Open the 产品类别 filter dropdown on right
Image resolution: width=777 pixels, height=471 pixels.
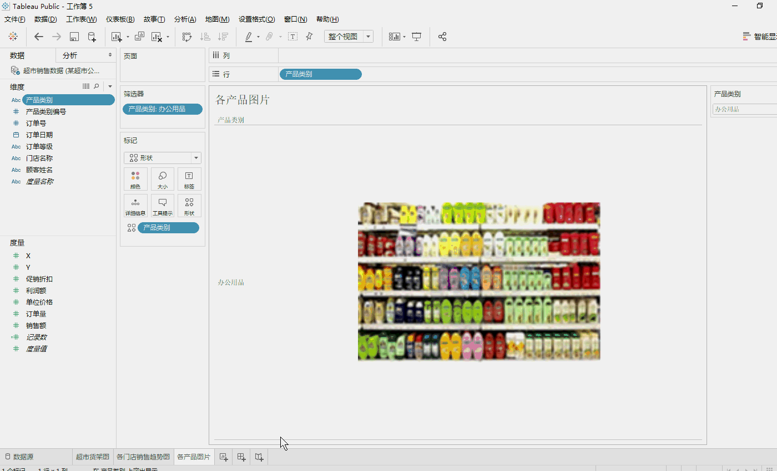pyautogui.click(x=744, y=109)
